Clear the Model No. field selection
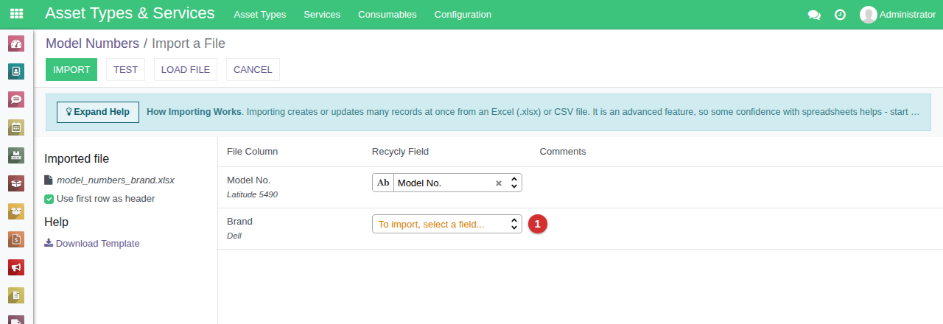Image resolution: width=943 pixels, height=324 pixels. (498, 183)
